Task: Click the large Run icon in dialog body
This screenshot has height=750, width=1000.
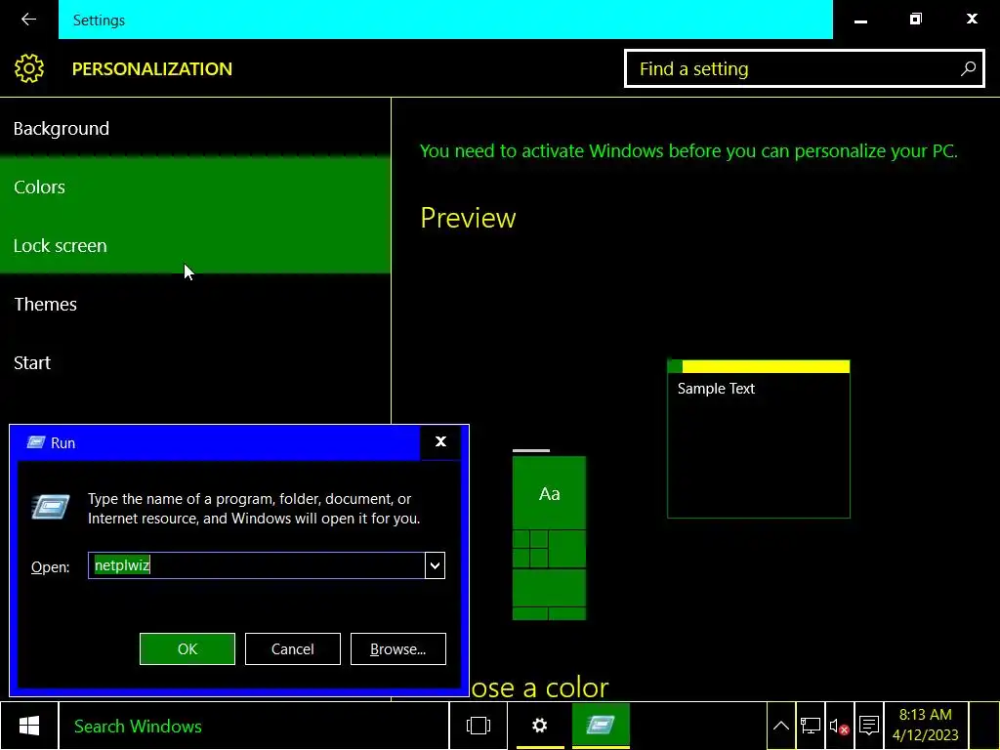Action: click(x=51, y=507)
